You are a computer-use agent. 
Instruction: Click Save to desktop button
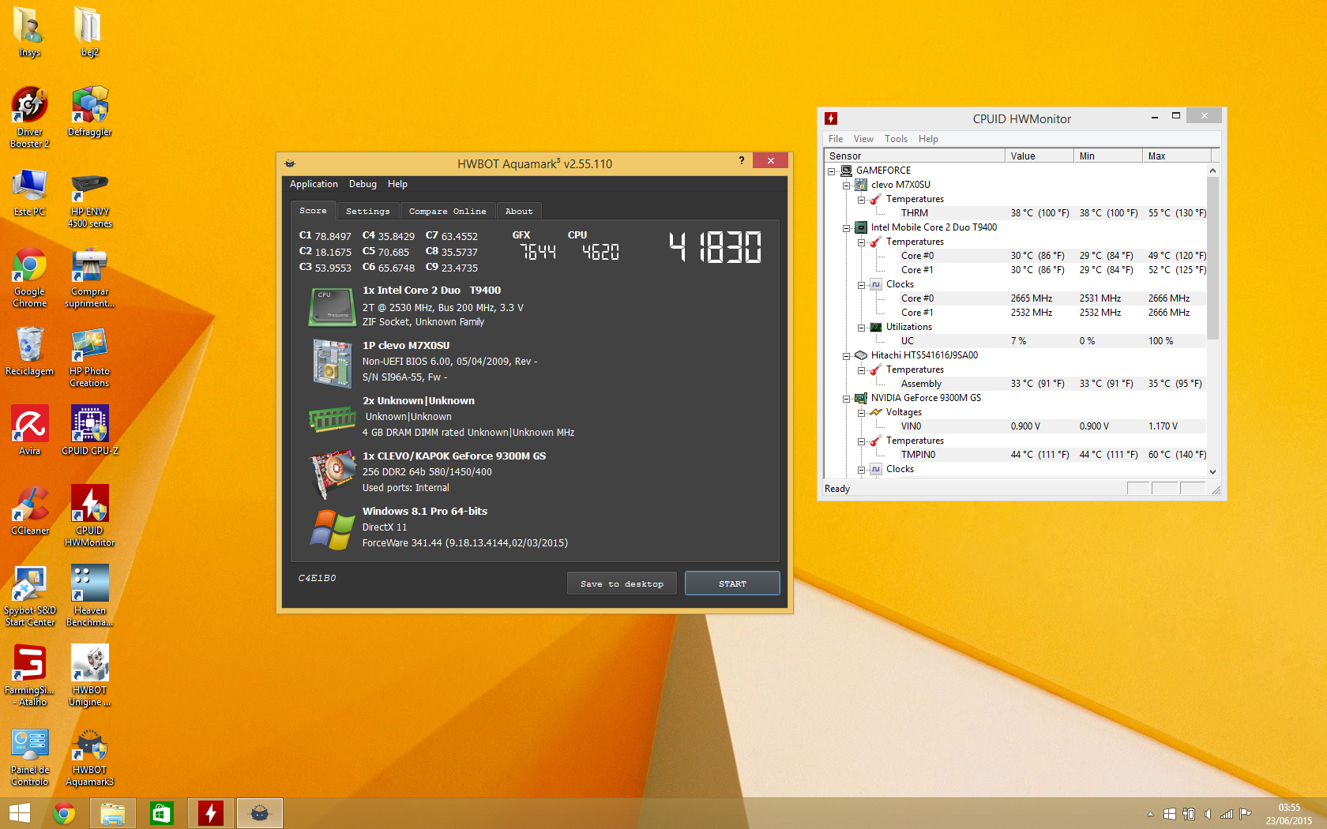coord(622,583)
